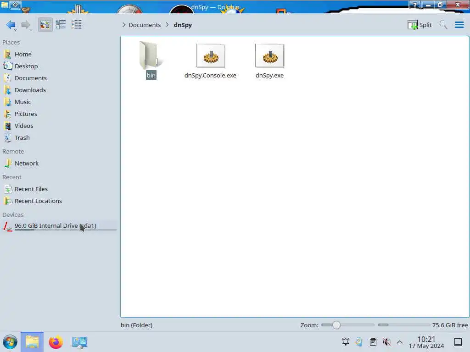470x352 pixels.
Task: Click the KDE Connect tray icon
Action: pyautogui.click(x=359, y=341)
